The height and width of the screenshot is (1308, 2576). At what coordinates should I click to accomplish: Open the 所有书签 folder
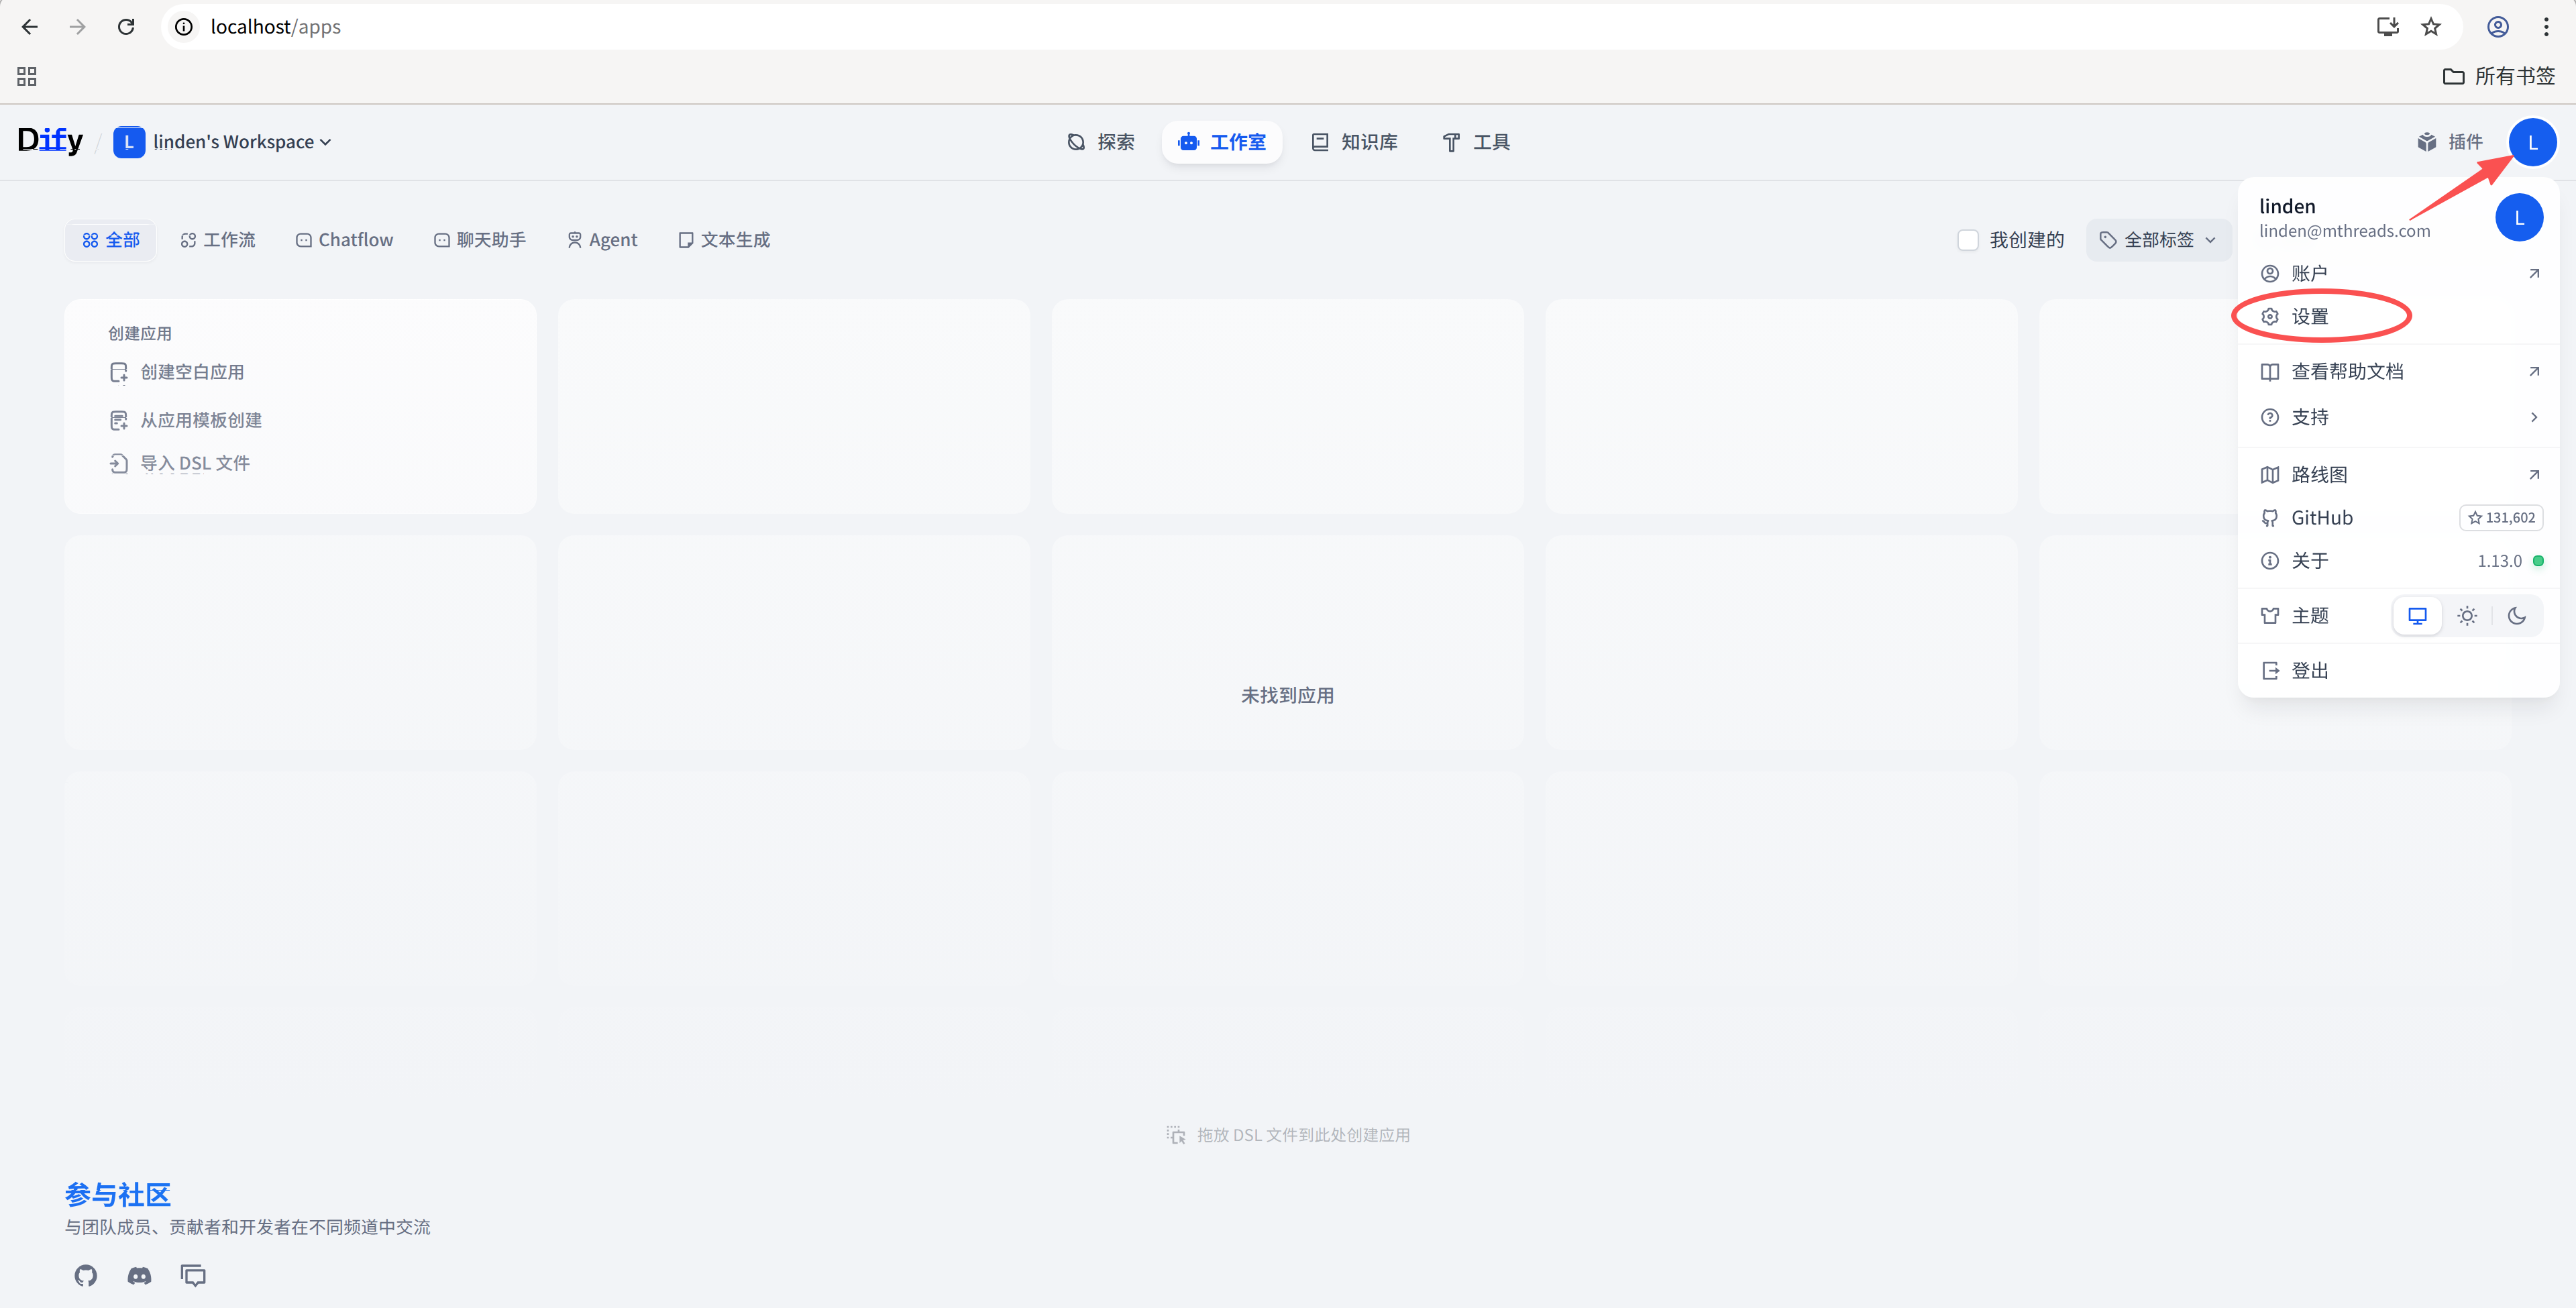(x=2498, y=76)
